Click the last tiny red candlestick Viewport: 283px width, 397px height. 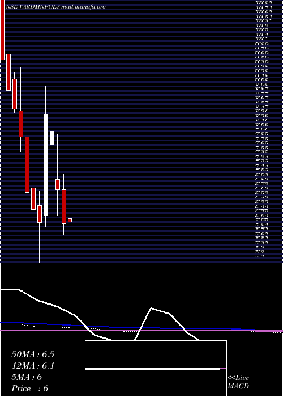coord(70,220)
